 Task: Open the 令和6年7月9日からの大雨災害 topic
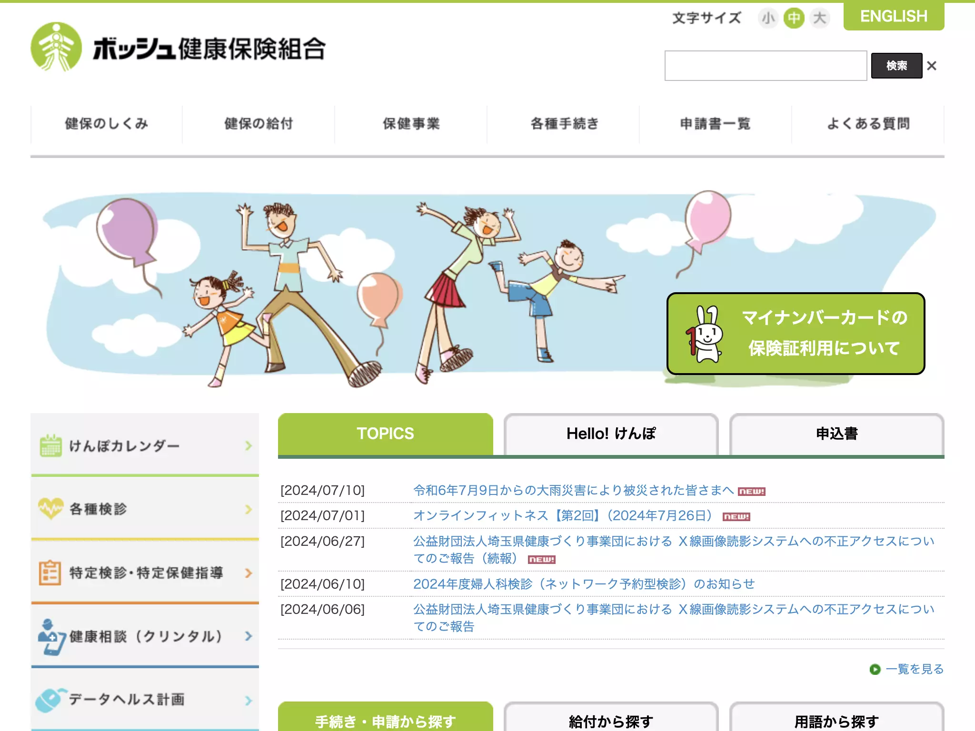(x=574, y=490)
